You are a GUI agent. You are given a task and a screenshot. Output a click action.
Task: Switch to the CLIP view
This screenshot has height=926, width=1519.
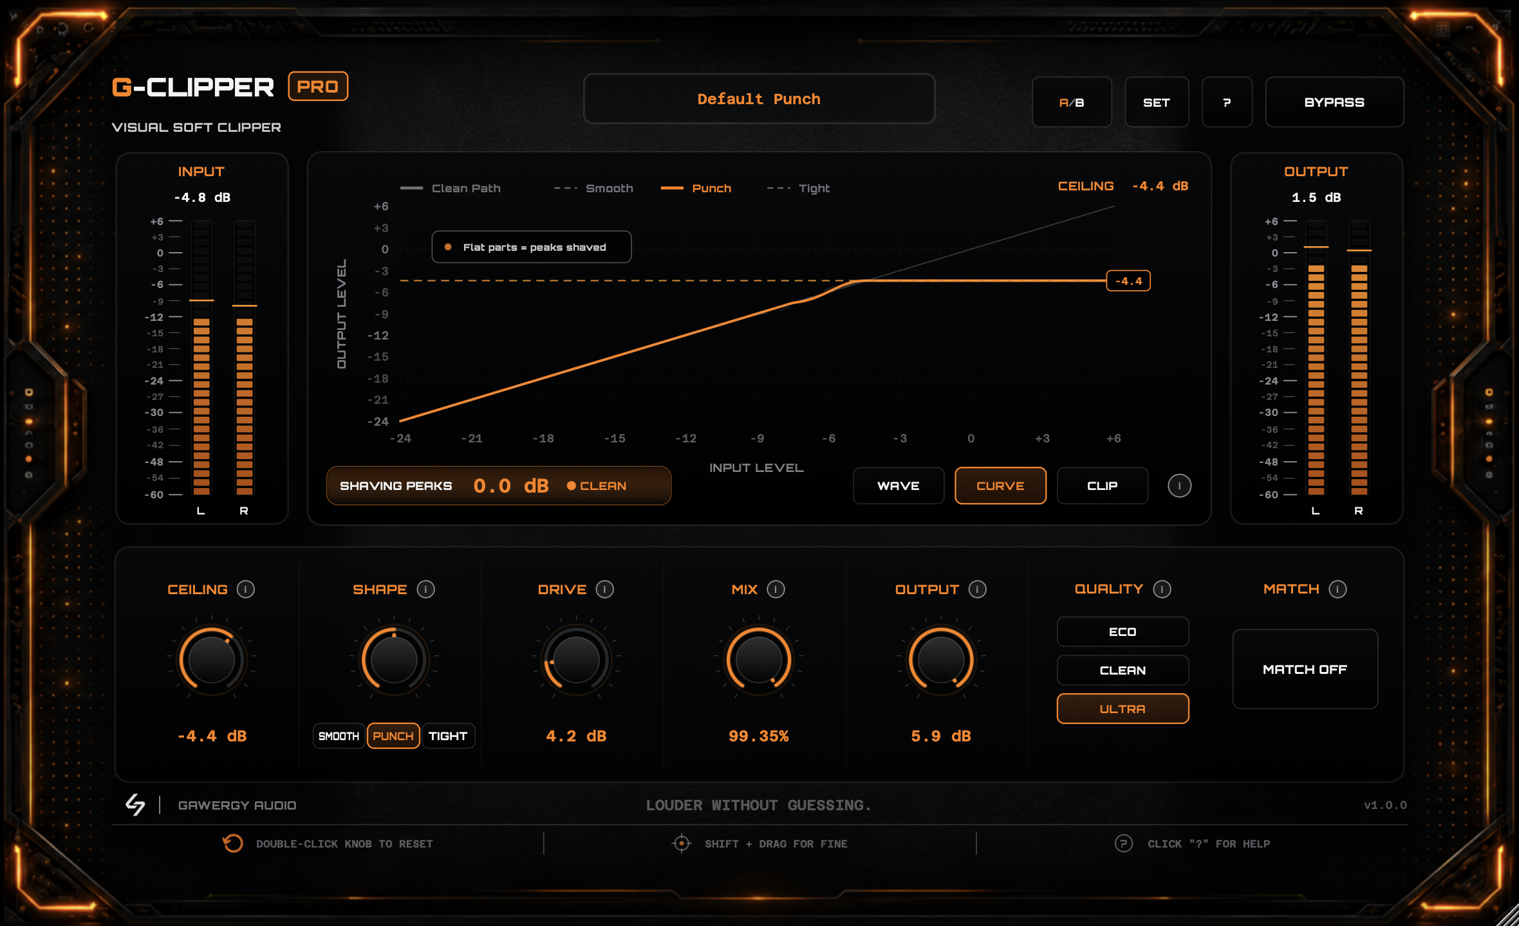[1103, 486]
